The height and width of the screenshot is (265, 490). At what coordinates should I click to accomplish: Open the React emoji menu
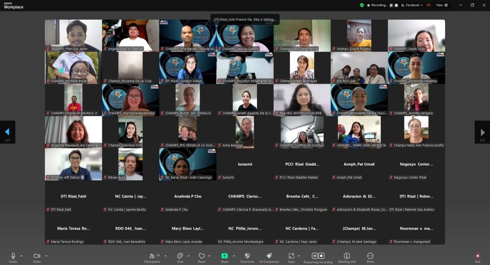click(201, 257)
